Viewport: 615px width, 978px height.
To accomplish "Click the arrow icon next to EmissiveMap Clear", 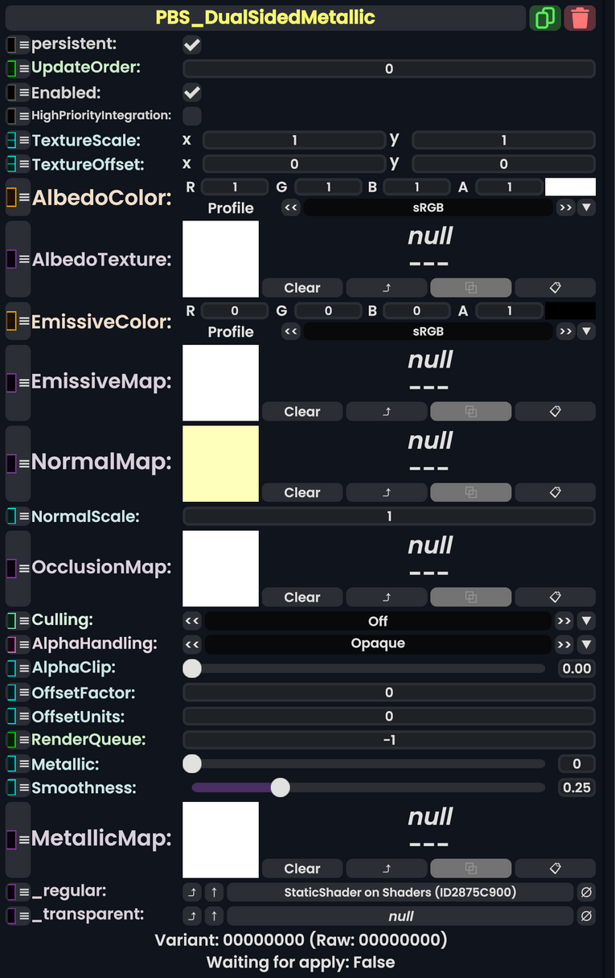I will (387, 412).
